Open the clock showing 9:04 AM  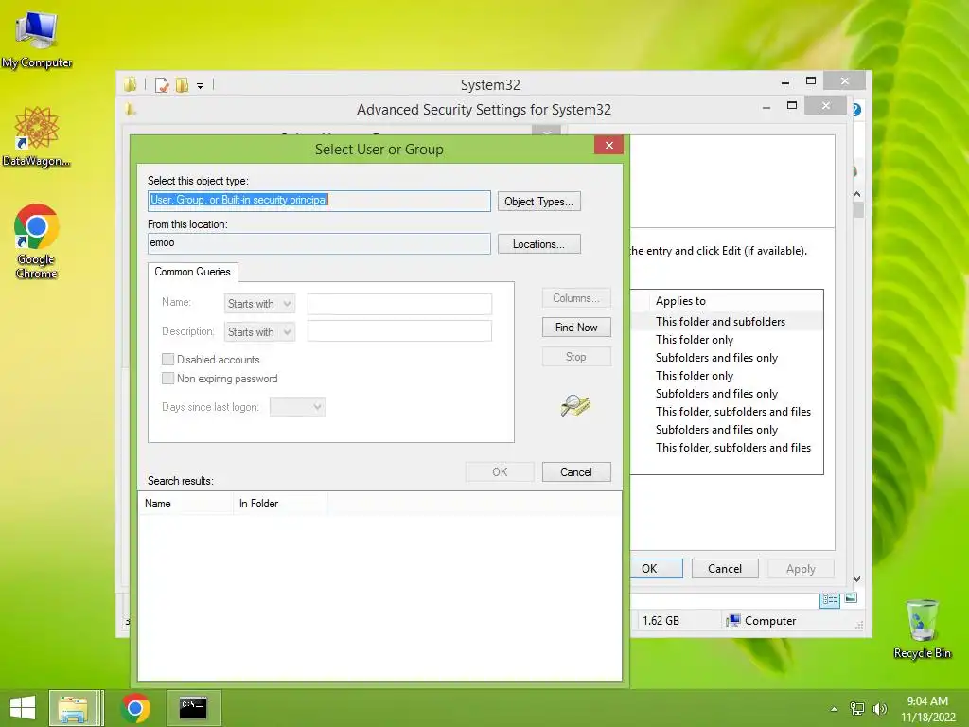coord(927,709)
